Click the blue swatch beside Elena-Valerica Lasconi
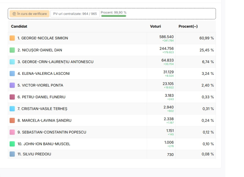Viewport: 244px width, 177px height. (x=12, y=73)
